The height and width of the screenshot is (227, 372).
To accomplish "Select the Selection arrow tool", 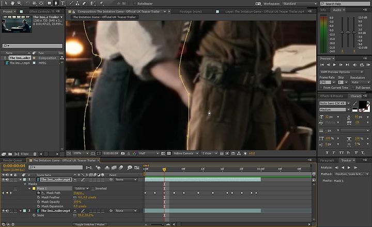I will pyautogui.click(x=6, y=3).
